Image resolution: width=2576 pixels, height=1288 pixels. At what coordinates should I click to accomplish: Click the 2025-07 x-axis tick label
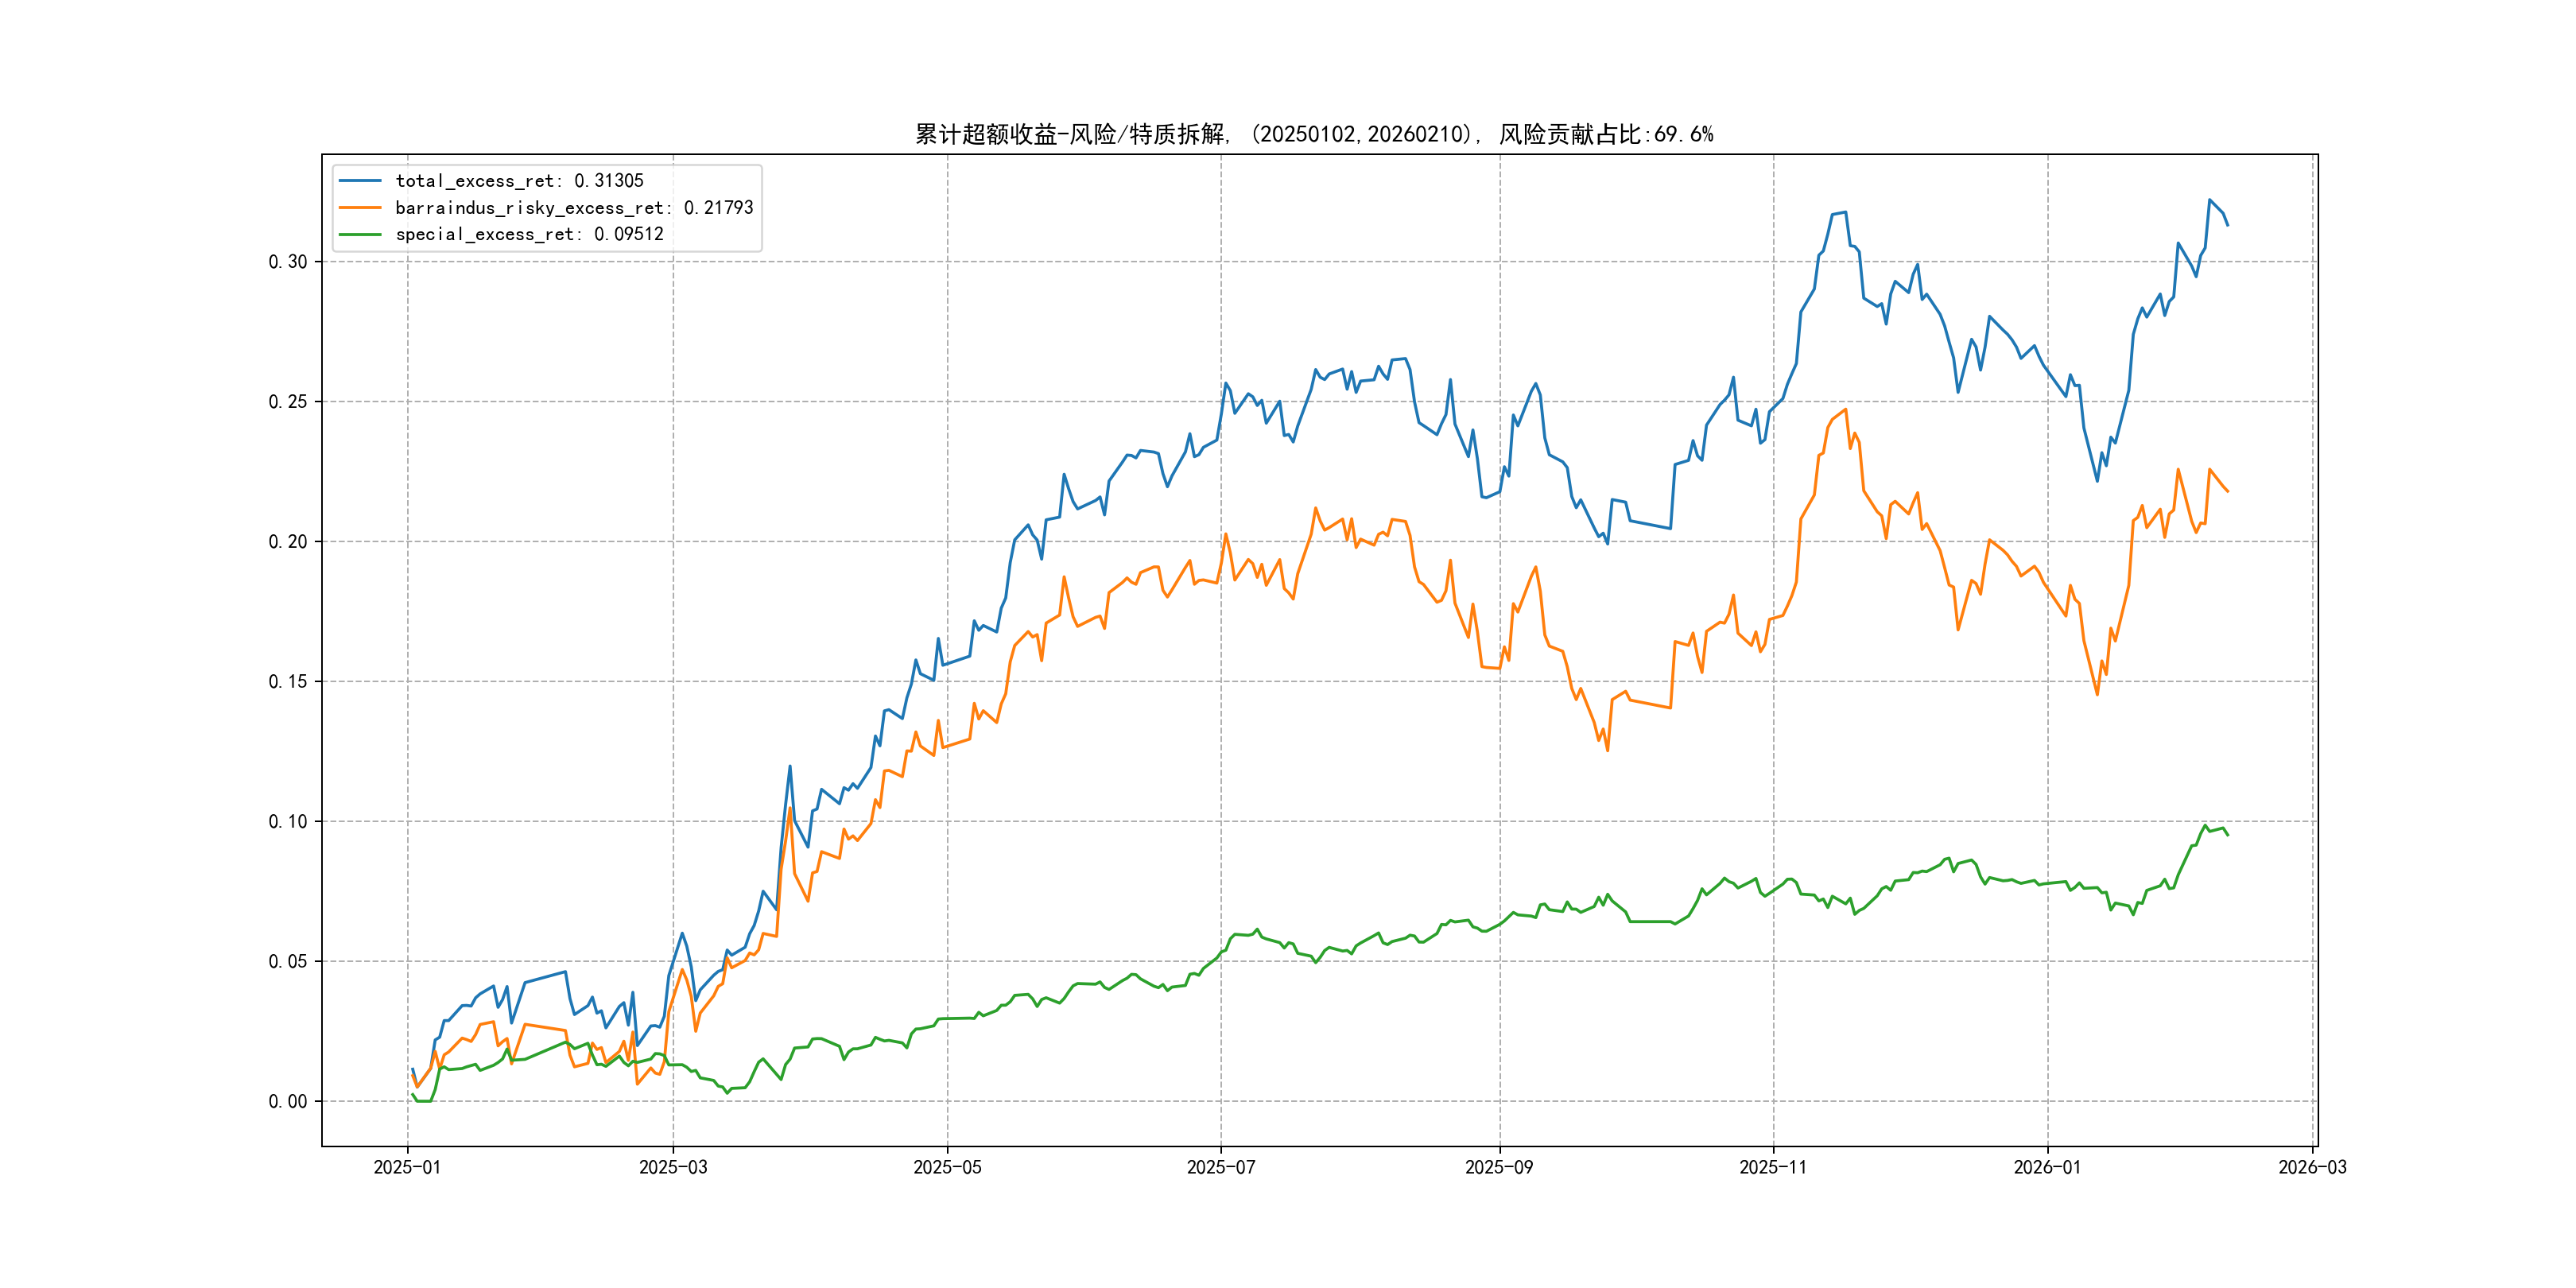(x=1220, y=1167)
